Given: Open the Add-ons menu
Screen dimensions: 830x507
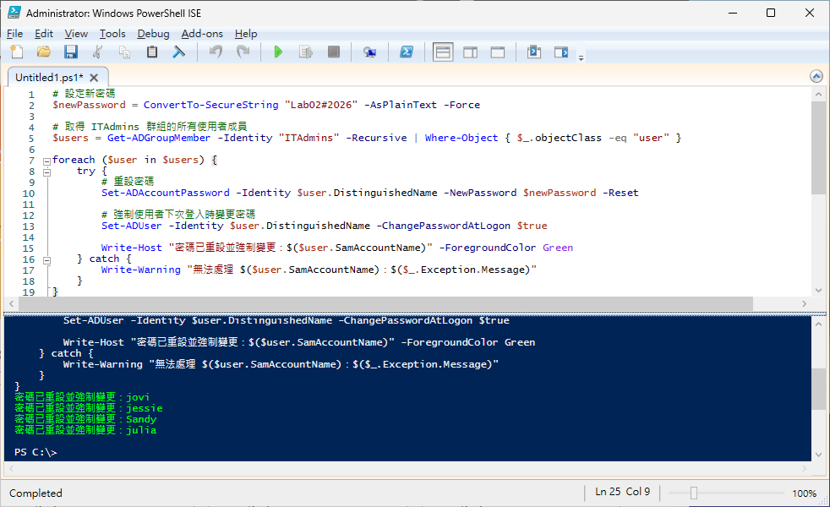Looking at the screenshot, I should click(202, 34).
